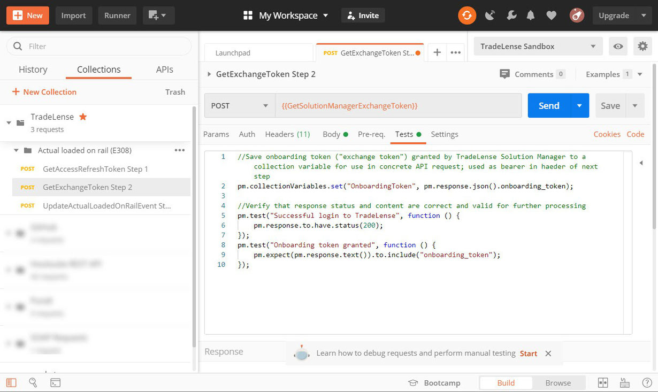The height and width of the screenshot is (392, 658).
Task: Save the request
Action: click(610, 106)
